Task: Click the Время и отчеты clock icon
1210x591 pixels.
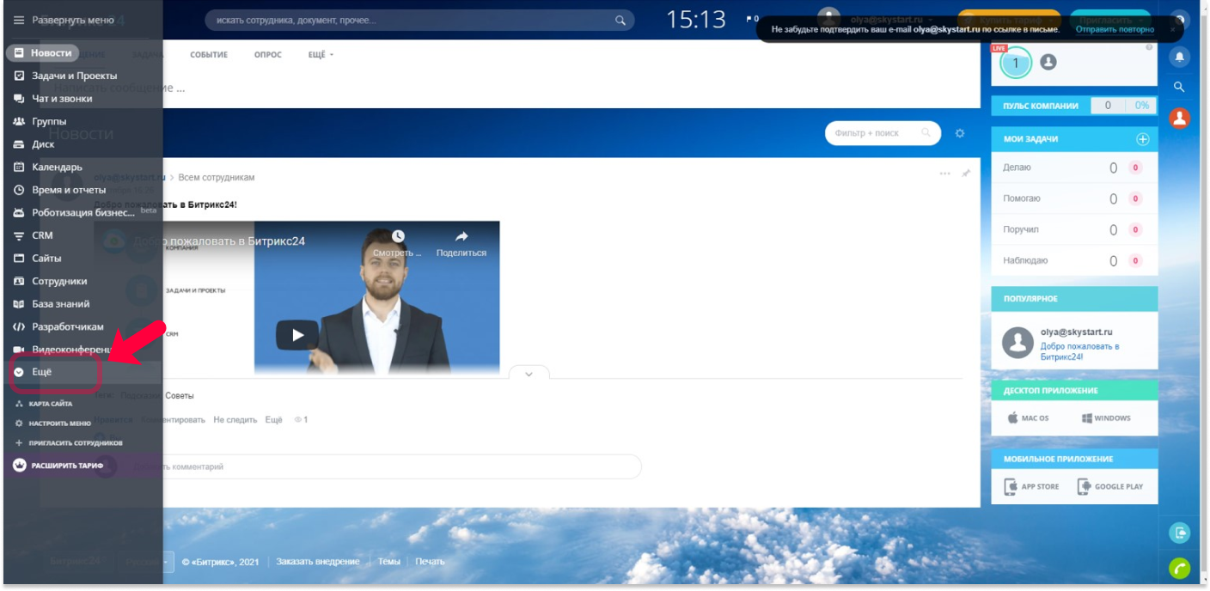Action: tap(19, 190)
